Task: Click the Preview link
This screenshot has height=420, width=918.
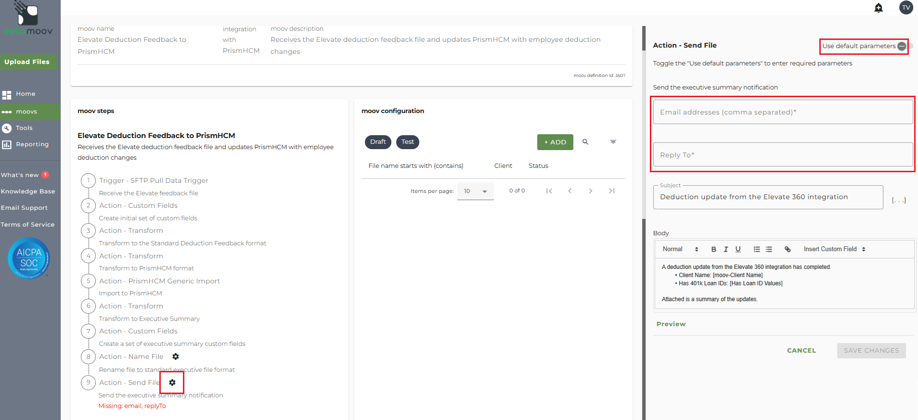Action: tap(671, 324)
